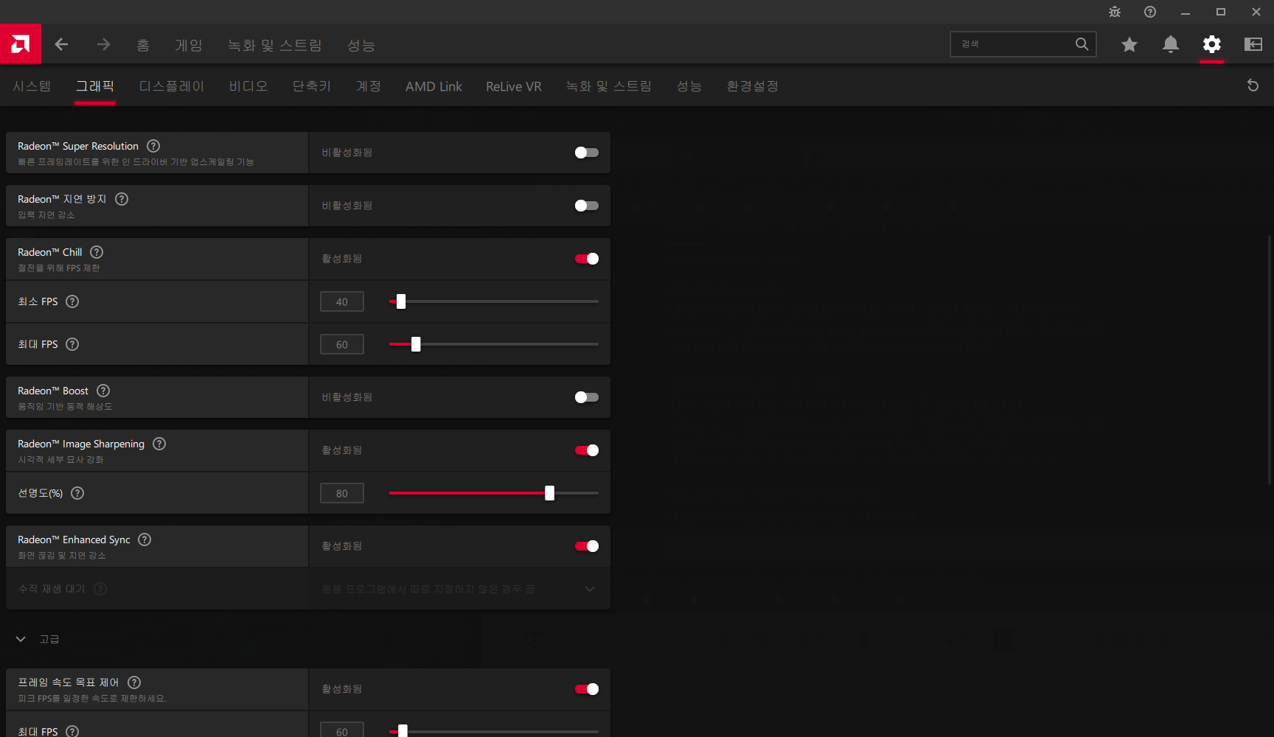Open 녹화 및 스트림 settings tab
The height and width of the screenshot is (737, 1274).
coord(609,86)
